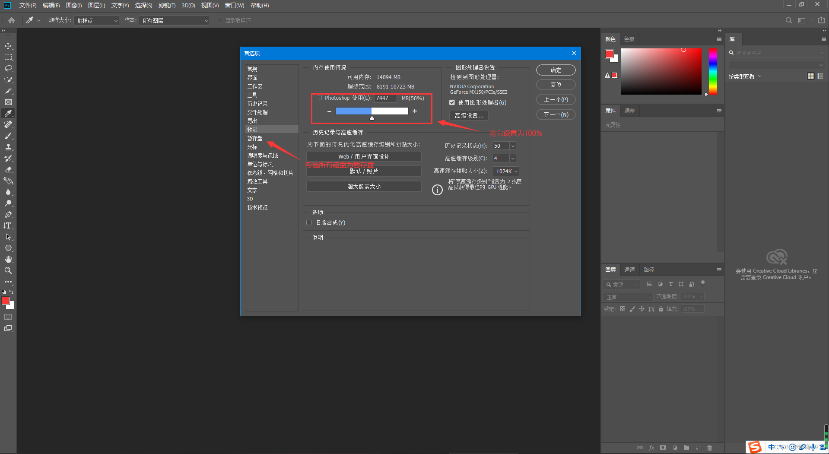Click the 高级设置 button
The width and height of the screenshot is (829, 454).
click(469, 115)
